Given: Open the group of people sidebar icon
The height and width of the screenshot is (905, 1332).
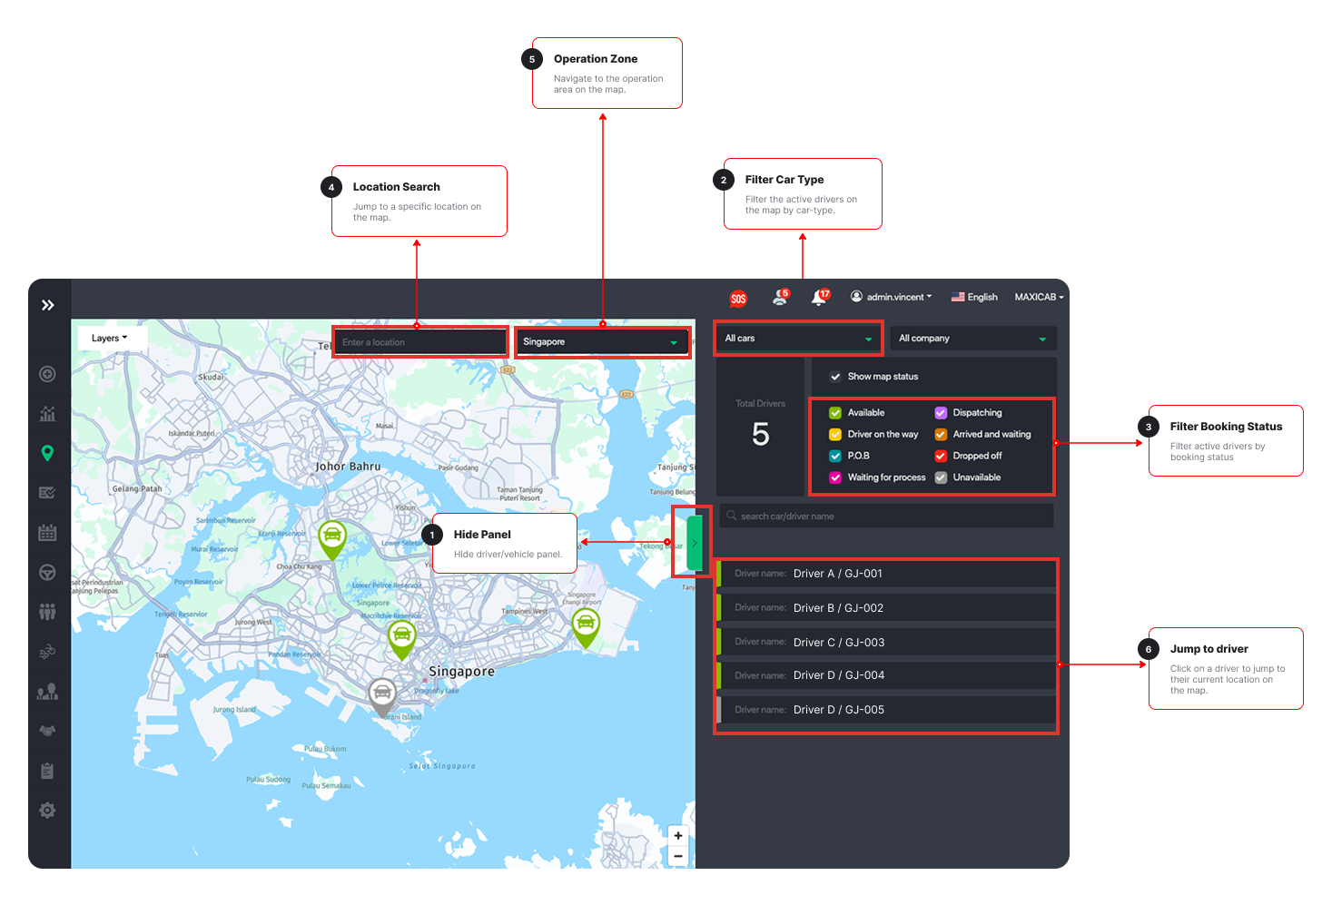Looking at the screenshot, I should (x=48, y=612).
